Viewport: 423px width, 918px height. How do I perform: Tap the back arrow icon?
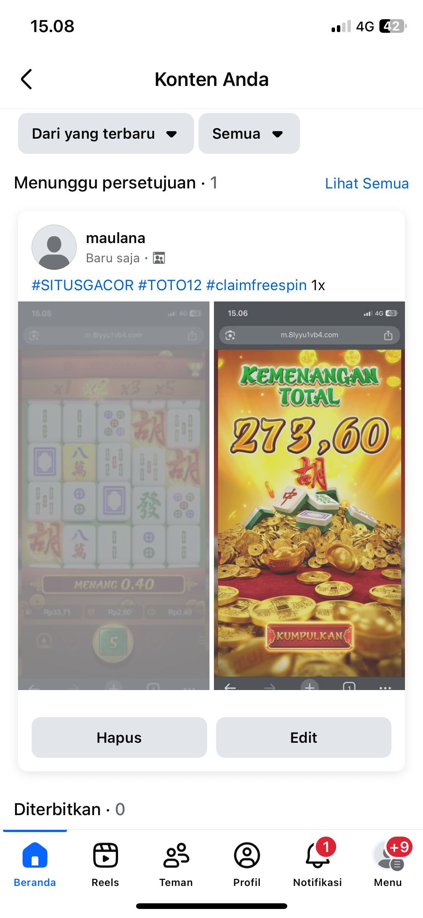[26, 79]
